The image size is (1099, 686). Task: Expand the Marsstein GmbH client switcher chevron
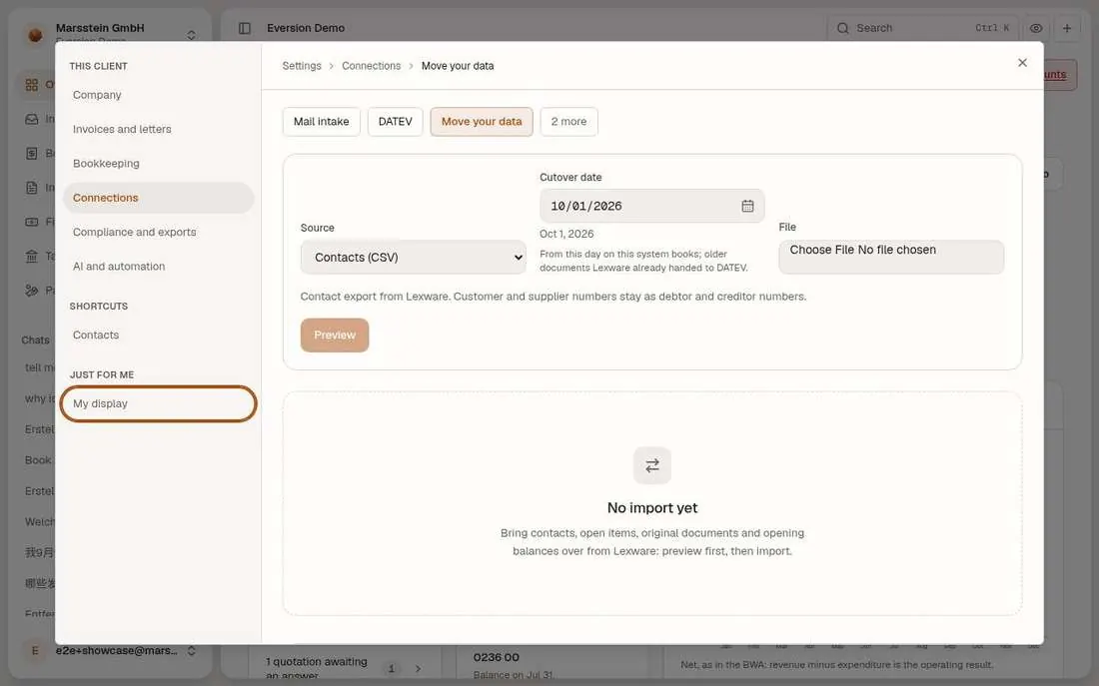pos(192,34)
